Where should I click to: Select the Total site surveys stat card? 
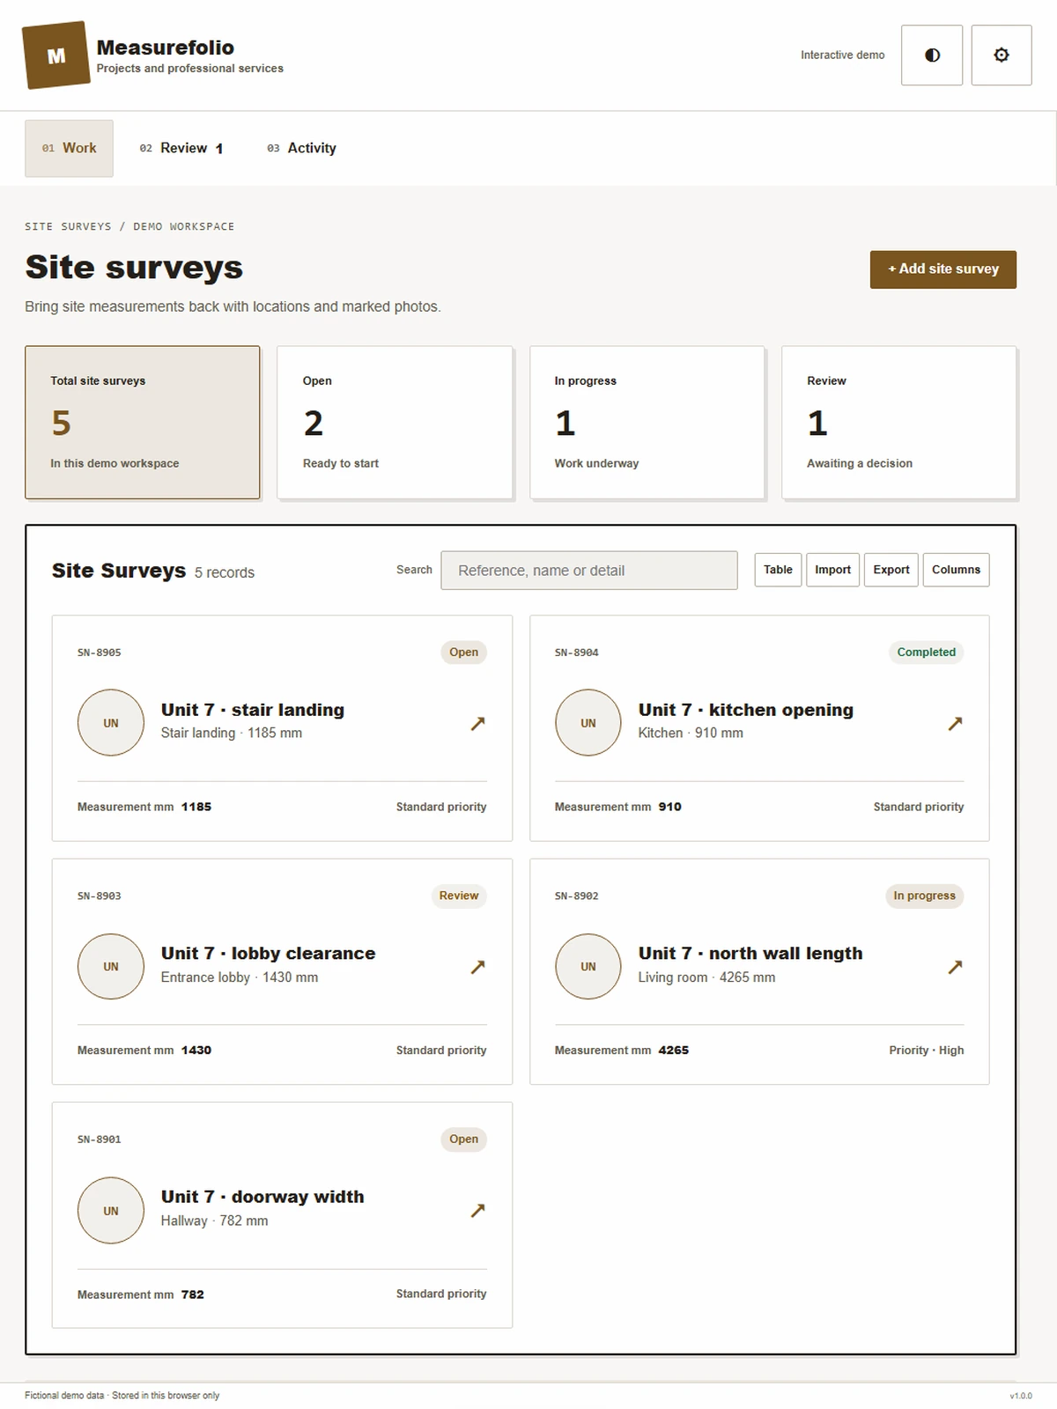pyautogui.click(x=143, y=423)
